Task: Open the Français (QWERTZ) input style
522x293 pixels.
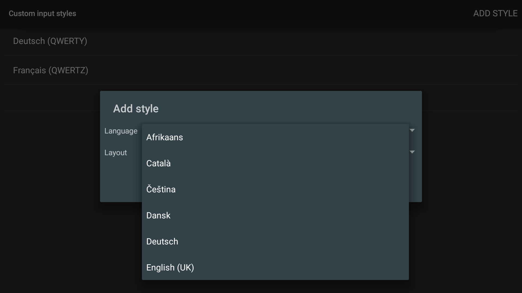Action: (51, 71)
